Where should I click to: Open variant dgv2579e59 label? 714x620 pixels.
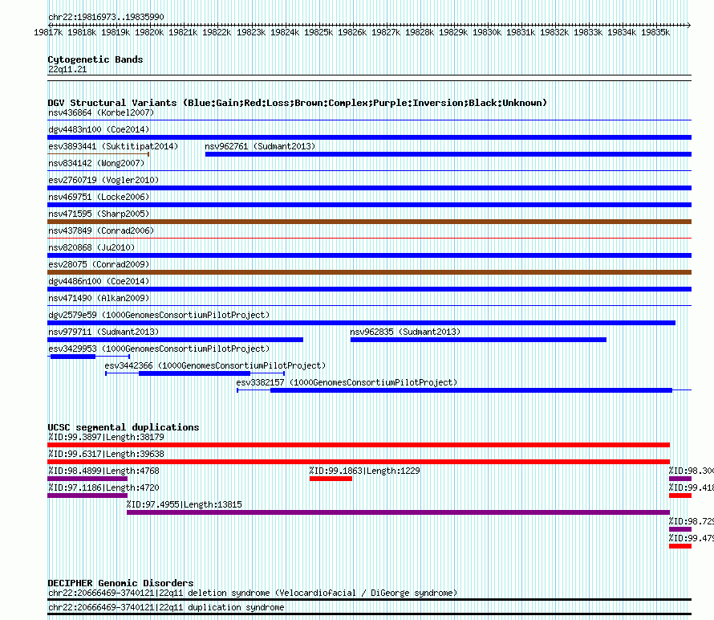tap(159, 315)
